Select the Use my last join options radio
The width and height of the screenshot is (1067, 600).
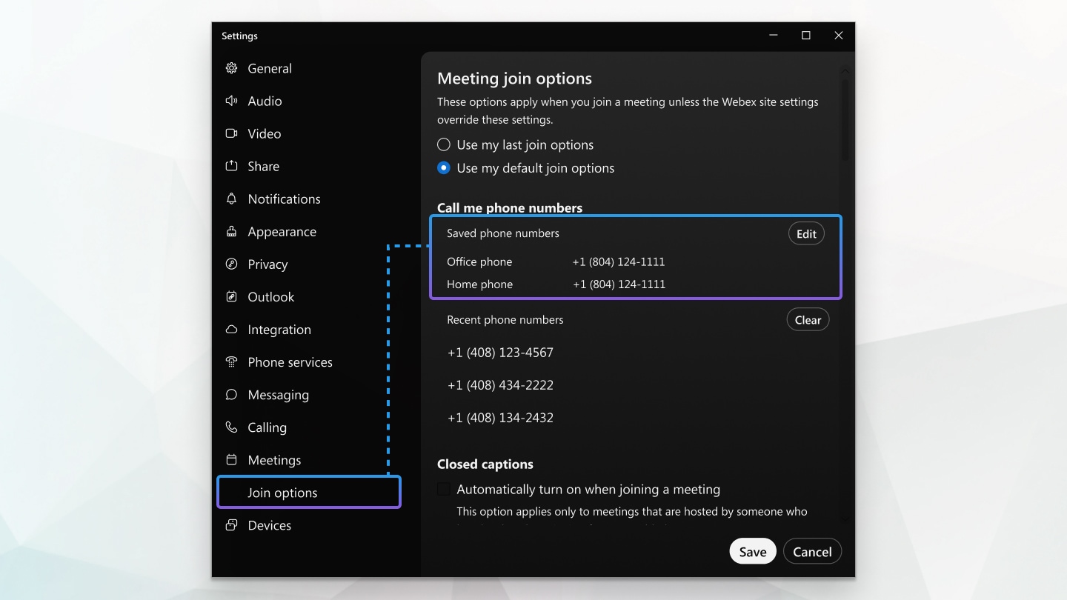click(444, 144)
